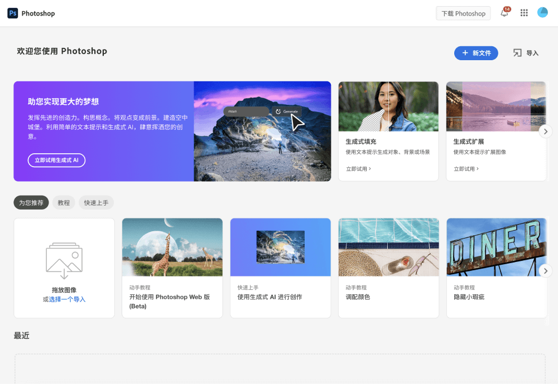The width and height of the screenshot is (558, 384).
Task: Open the giraffe Photoshop Web tutorial thumbnail
Action: [172, 247]
